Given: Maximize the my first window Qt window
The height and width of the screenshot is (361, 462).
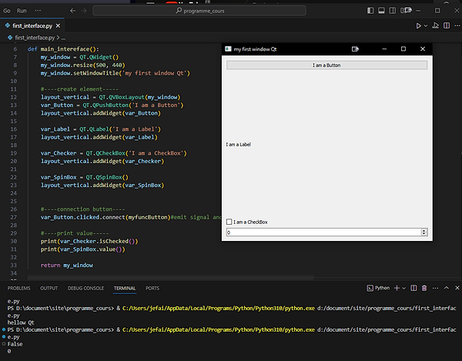Looking at the screenshot, I should pos(403,49).
